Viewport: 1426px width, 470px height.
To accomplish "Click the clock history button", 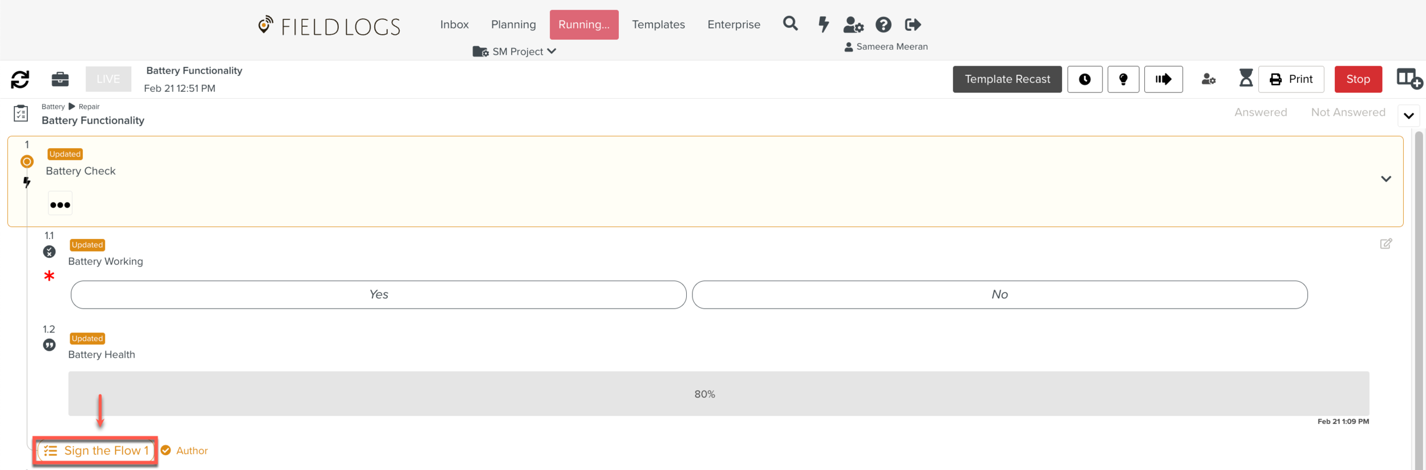I will pyautogui.click(x=1084, y=79).
